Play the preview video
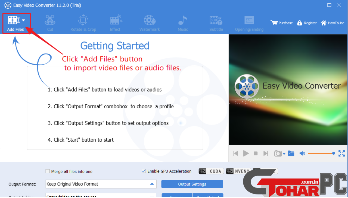Image resolution: width=348 pixels, height=198 pixels. [x=246, y=154]
